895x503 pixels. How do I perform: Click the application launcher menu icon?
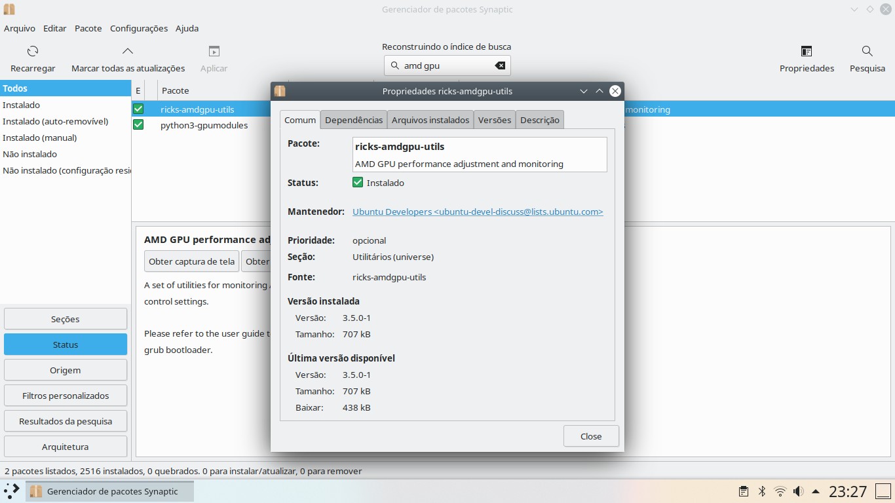(12, 491)
